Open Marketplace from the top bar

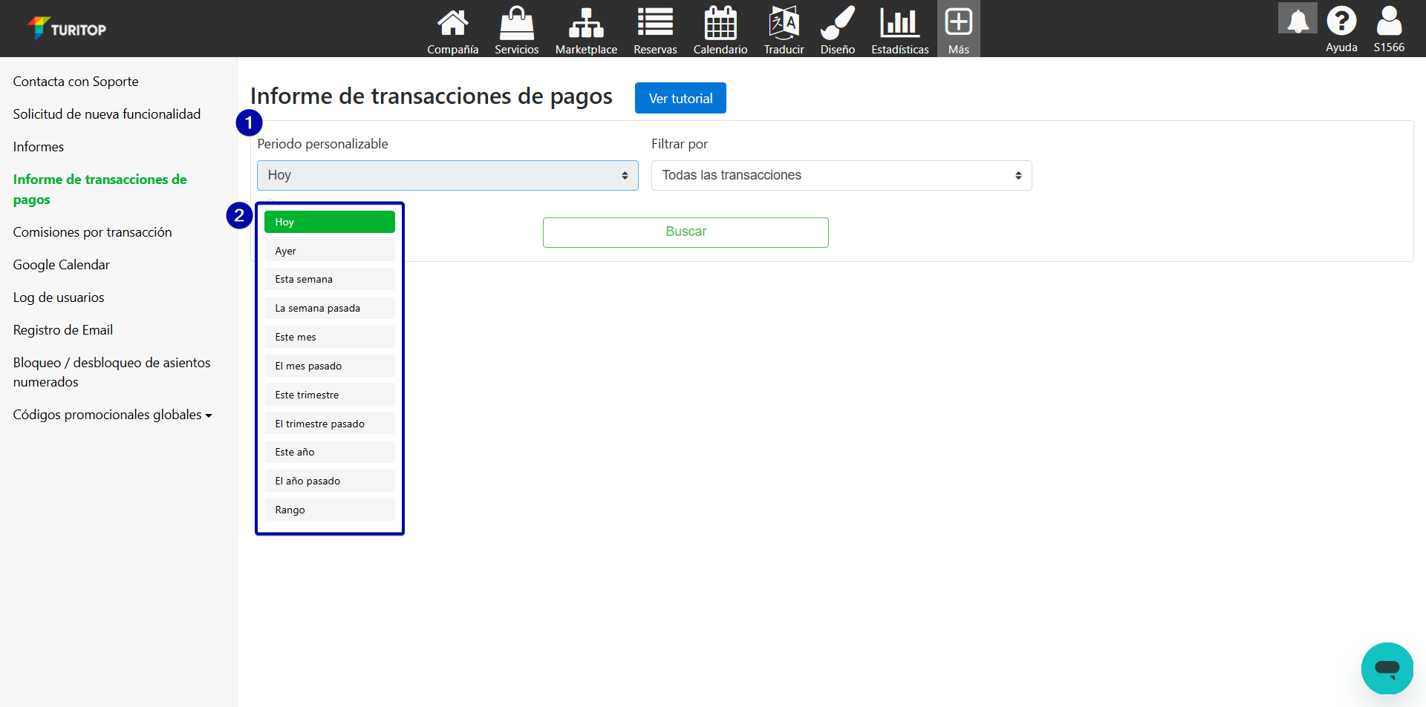(x=586, y=24)
